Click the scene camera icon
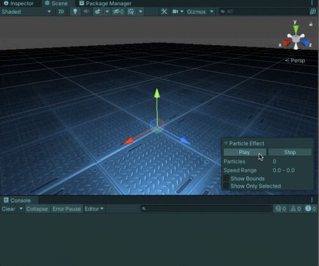 coord(175,11)
